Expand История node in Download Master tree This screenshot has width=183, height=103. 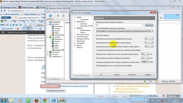48,54
